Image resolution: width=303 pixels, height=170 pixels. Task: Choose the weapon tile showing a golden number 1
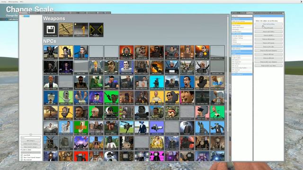click(x=81, y=30)
